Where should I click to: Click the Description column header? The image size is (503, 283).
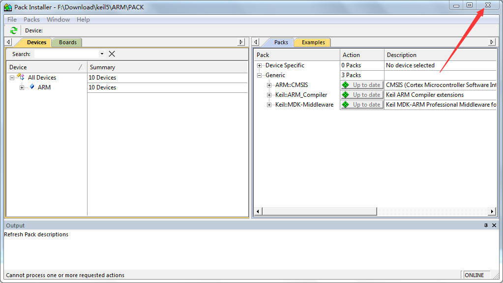point(440,55)
